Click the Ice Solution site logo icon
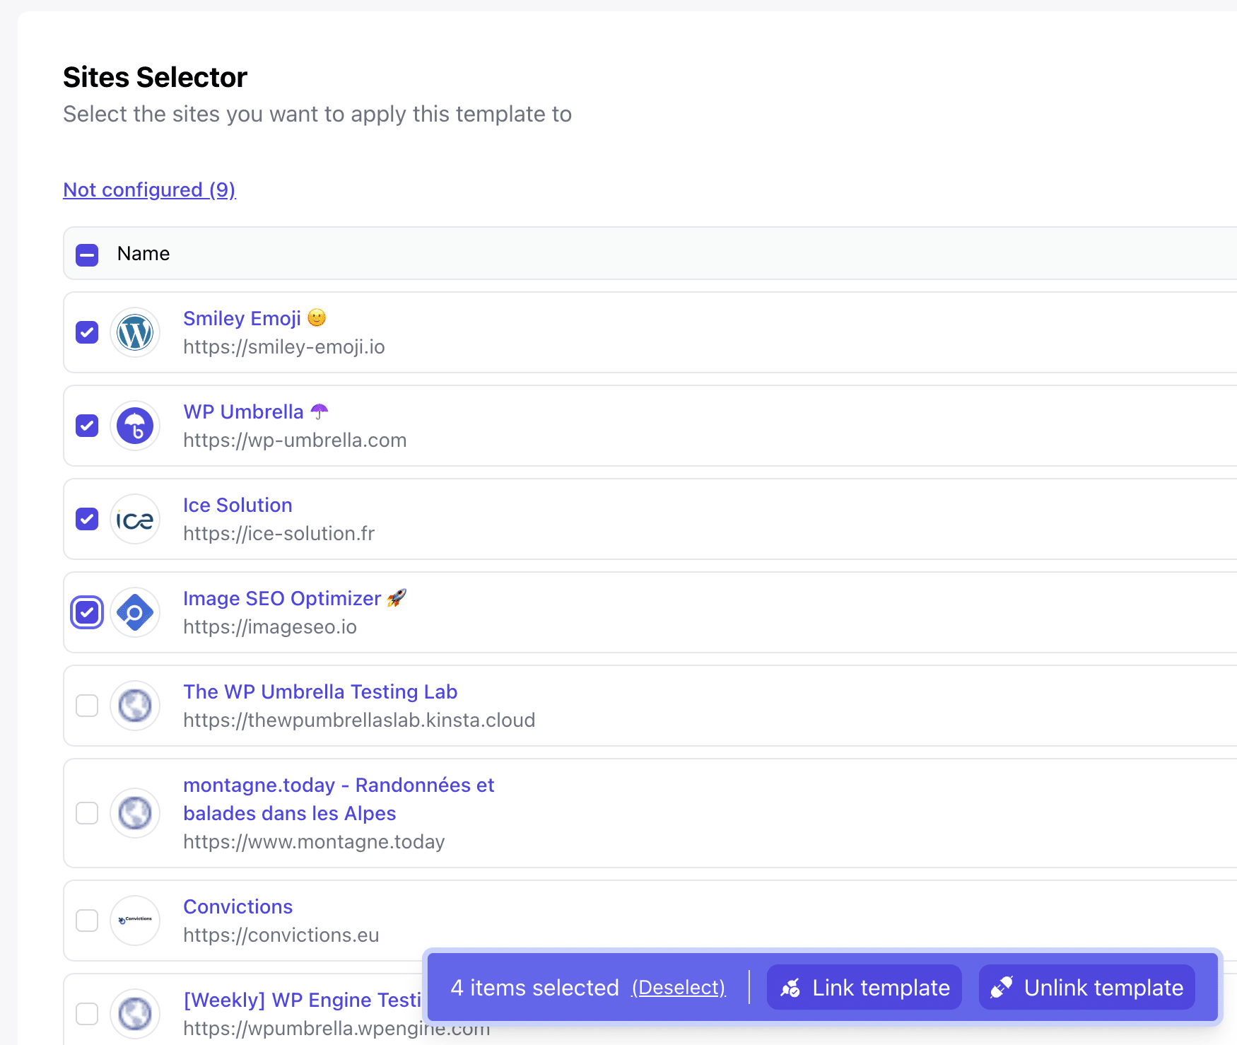 (x=135, y=519)
